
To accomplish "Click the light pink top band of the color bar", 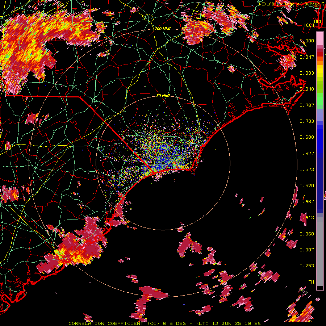I will (320, 38).
